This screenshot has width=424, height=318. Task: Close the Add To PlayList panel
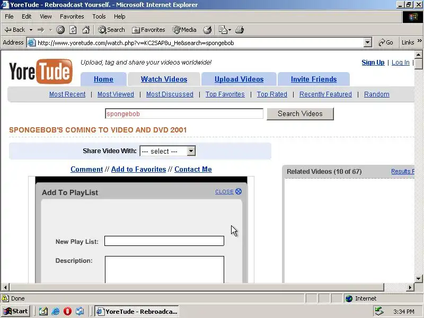pyautogui.click(x=228, y=191)
